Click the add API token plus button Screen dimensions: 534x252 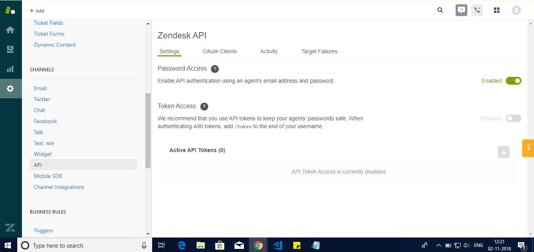[x=504, y=152]
